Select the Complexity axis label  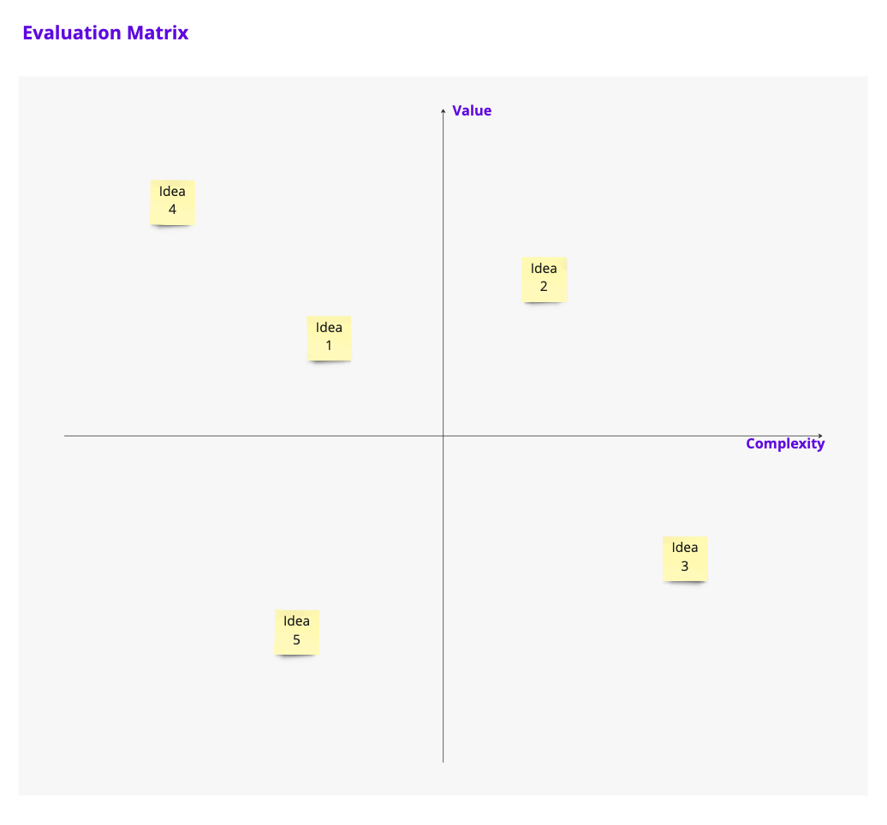785,443
